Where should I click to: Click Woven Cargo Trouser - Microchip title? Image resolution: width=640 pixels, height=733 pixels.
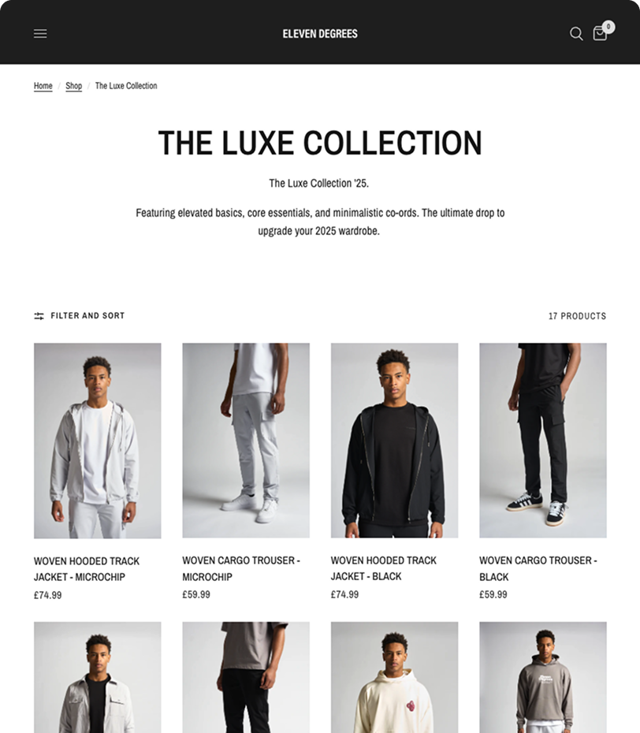(x=241, y=568)
